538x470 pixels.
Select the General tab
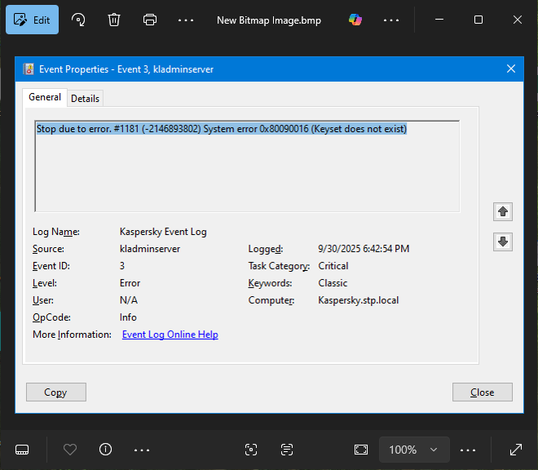(x=45, y=97)
